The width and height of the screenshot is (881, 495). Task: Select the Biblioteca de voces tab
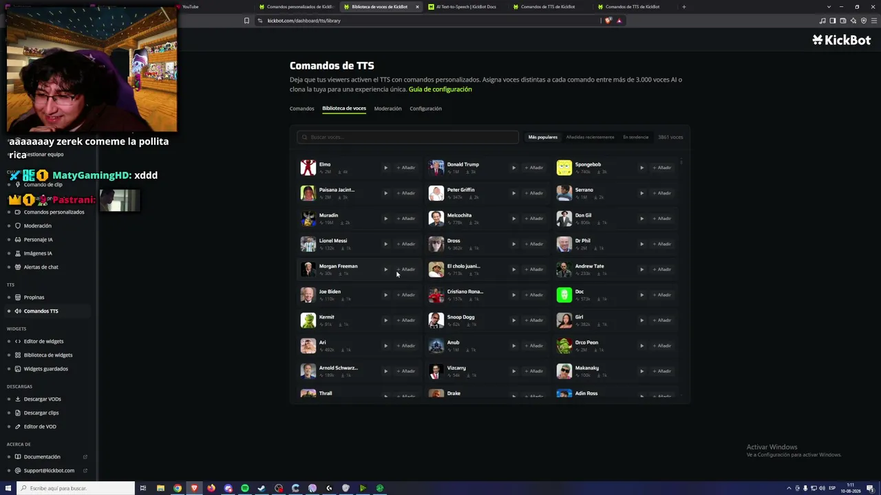click(x=344, y=109)
